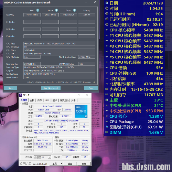Click the info icon next to Copy
The height and width of the screenshot is (172, 172).
click(x=75, y=10)
